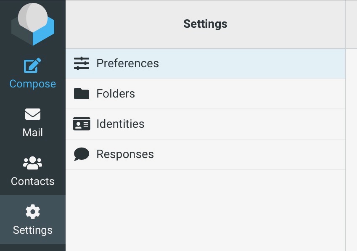Select the Identities list item
The image size is (357, 251).
coord(206,124)
